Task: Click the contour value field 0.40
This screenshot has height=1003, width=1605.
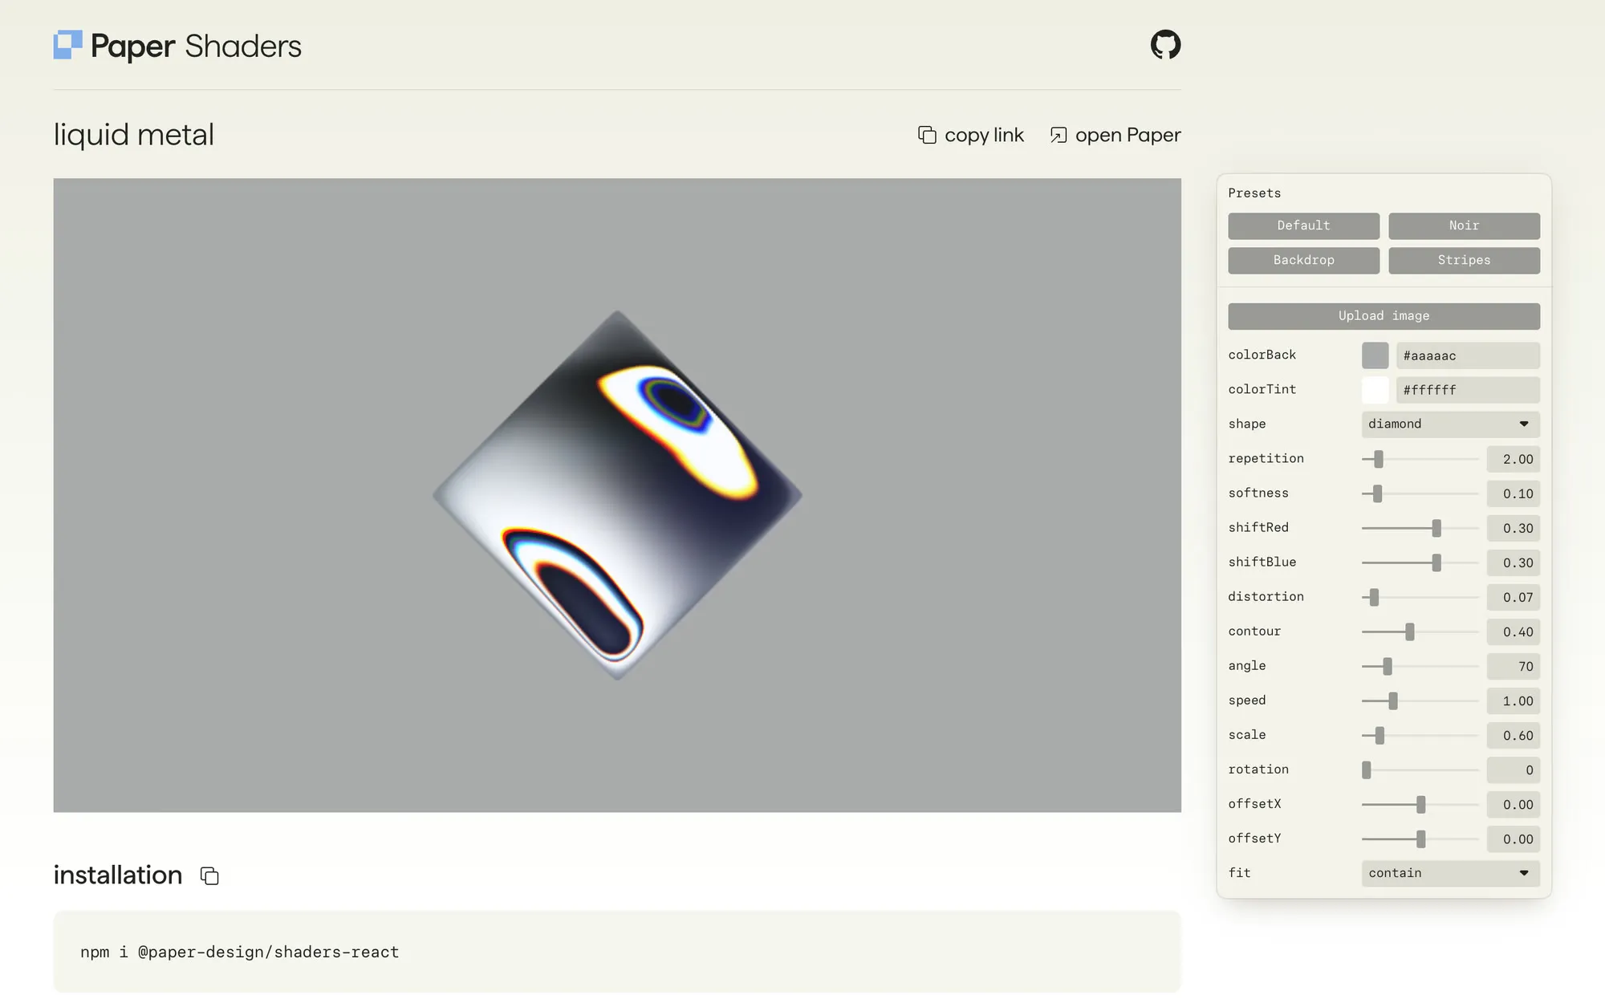Action: coord(1513,631)
